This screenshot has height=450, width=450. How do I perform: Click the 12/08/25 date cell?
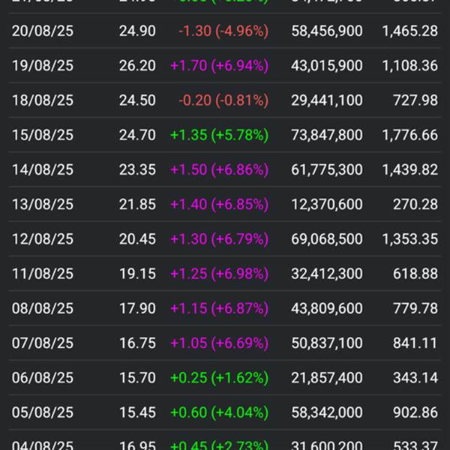pos(43,239)
